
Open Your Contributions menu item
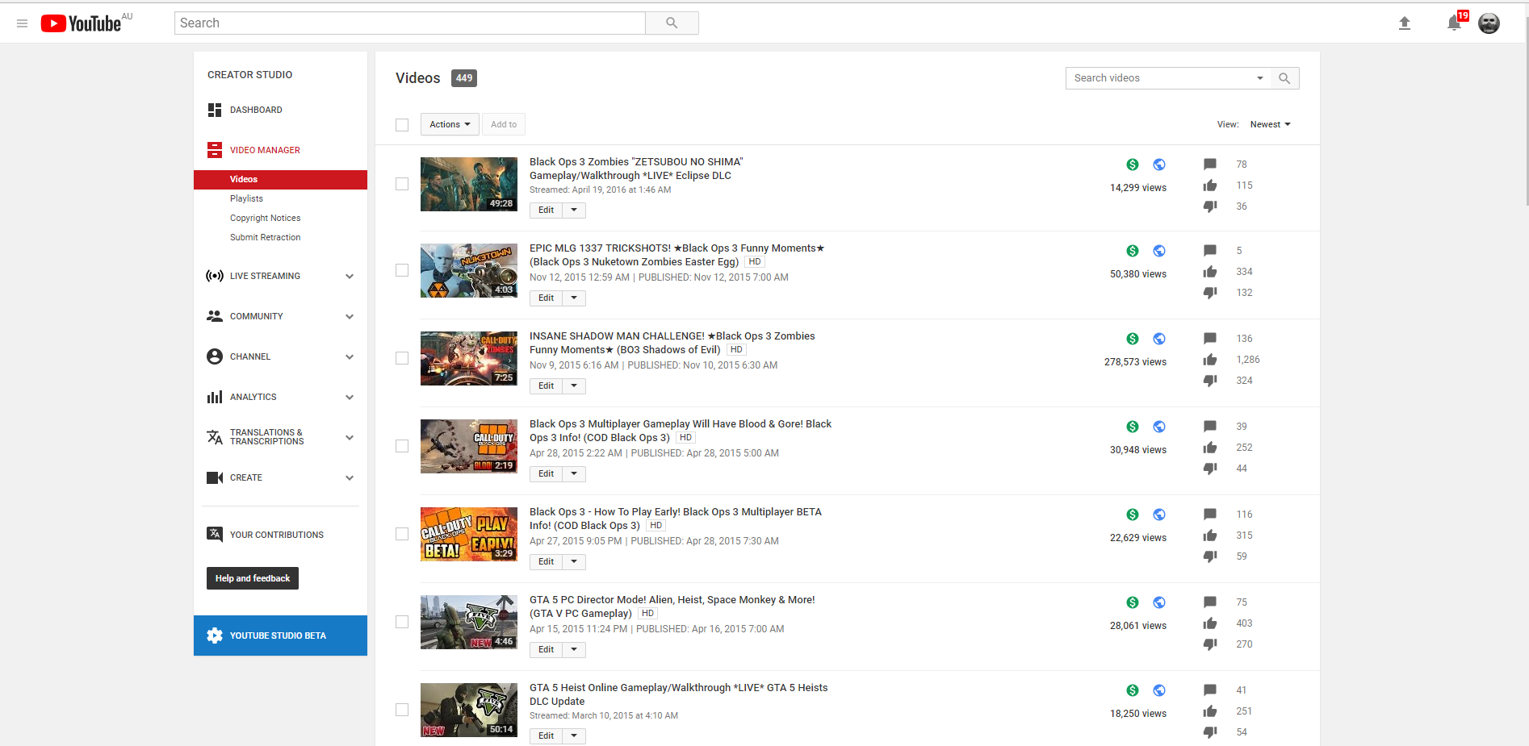coord(277,535)
